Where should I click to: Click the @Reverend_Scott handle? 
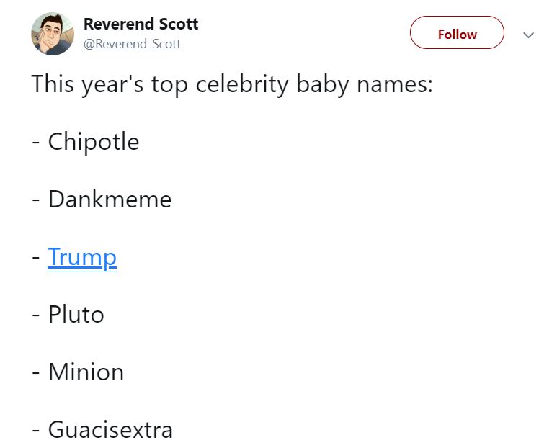click(x=132, y=45)
